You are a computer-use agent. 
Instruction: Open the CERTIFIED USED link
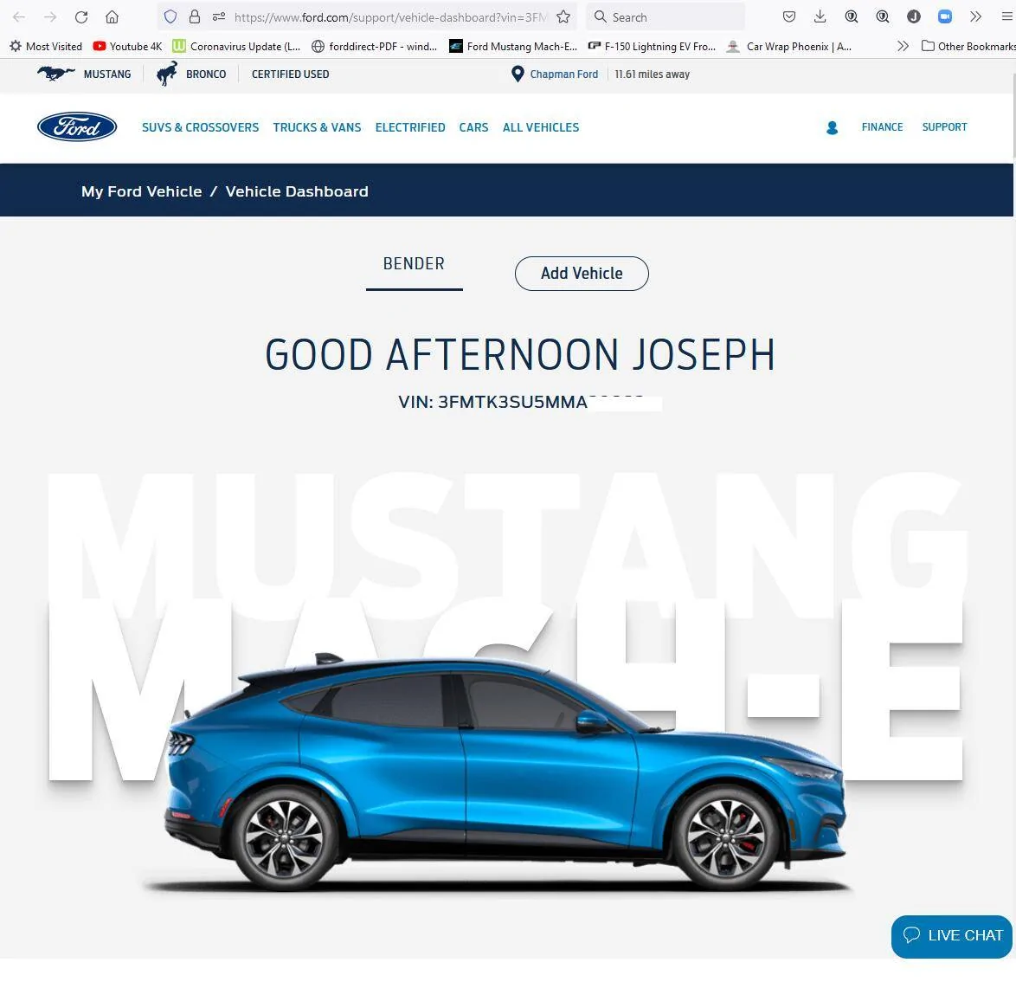pos(290,74)
